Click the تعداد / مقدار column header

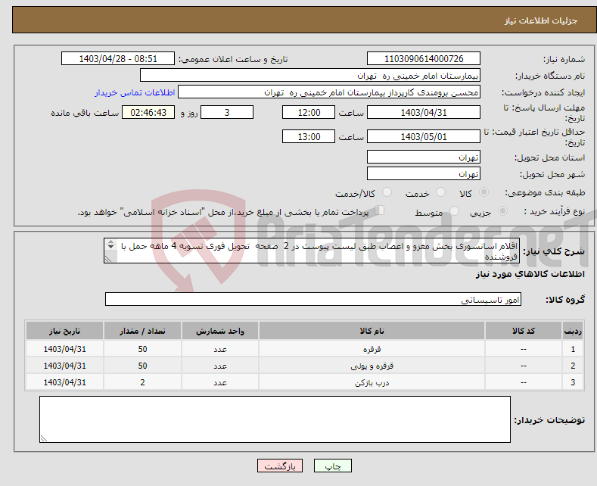(142, 331)
